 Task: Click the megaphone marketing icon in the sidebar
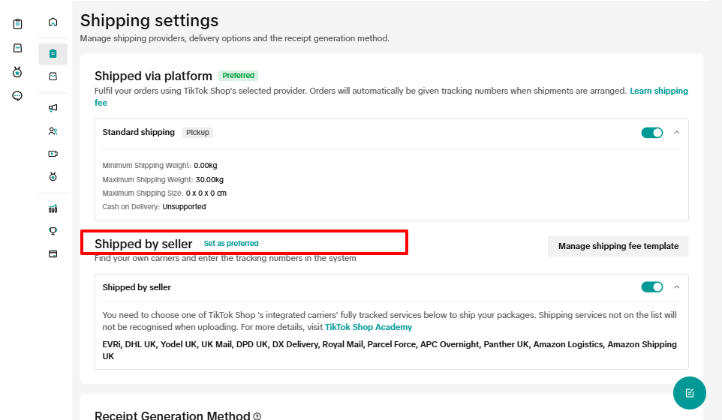point(53,108)
